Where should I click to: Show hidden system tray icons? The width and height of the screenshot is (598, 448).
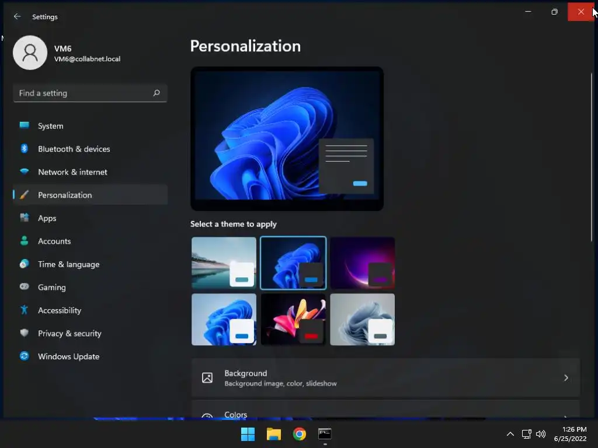[510, 434]
